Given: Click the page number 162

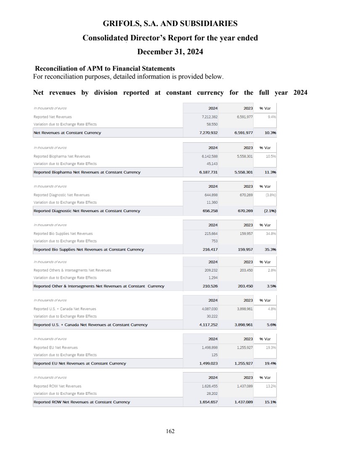Looking at the screenshot, I should point(170,431).
